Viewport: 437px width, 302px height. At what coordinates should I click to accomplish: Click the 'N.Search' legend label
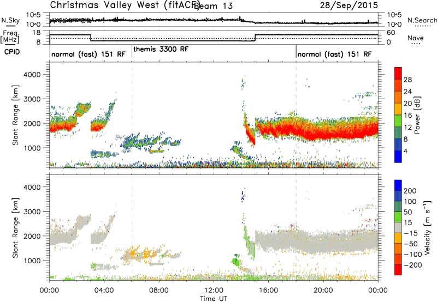click(422, 20)
